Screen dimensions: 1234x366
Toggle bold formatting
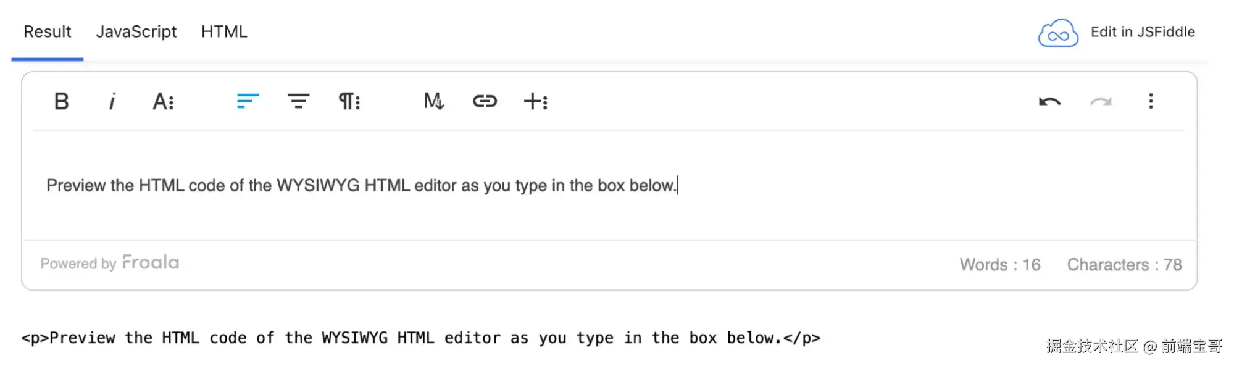coord(60,101)
